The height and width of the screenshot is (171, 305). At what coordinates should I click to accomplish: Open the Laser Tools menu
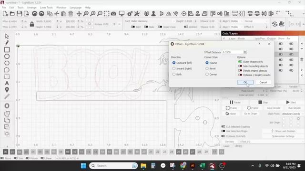tap(46, 8)
